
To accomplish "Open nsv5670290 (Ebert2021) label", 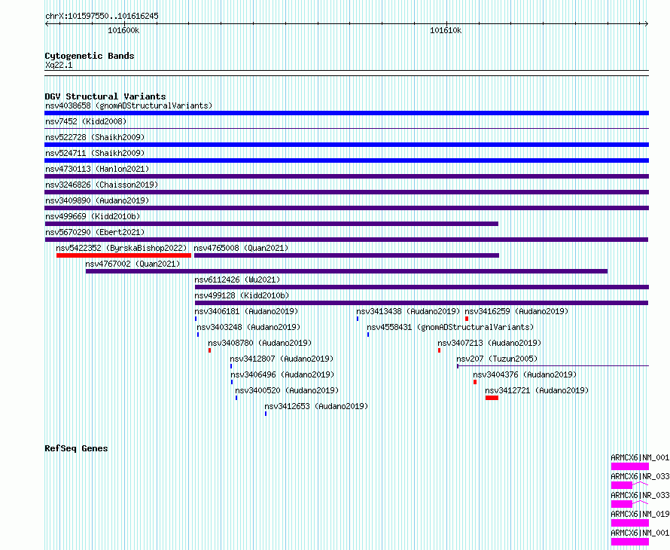I will (95, 232).
